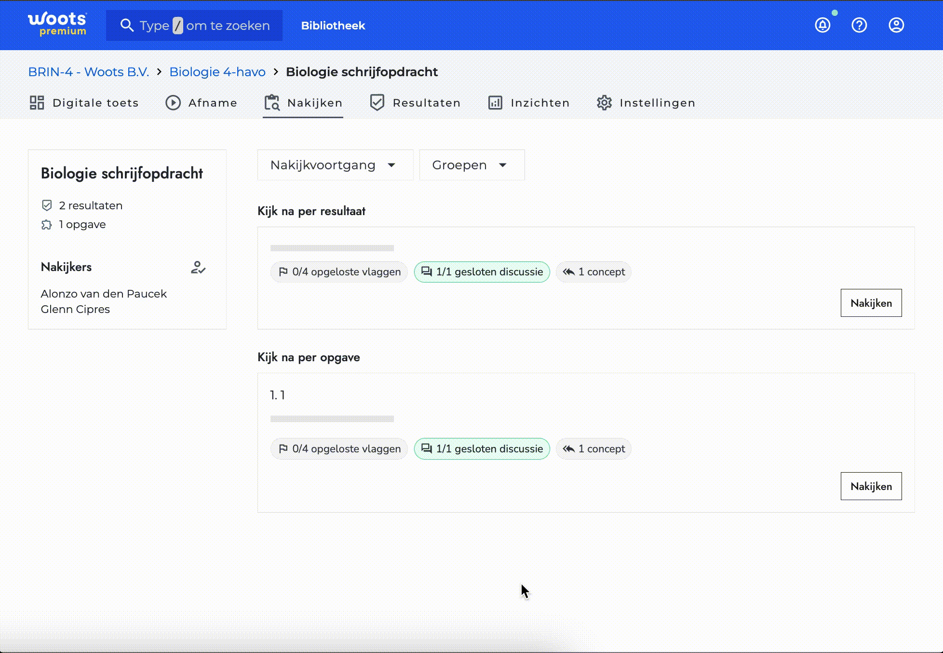Click the 'Nakijkers' heading

[x=66, y=267]
